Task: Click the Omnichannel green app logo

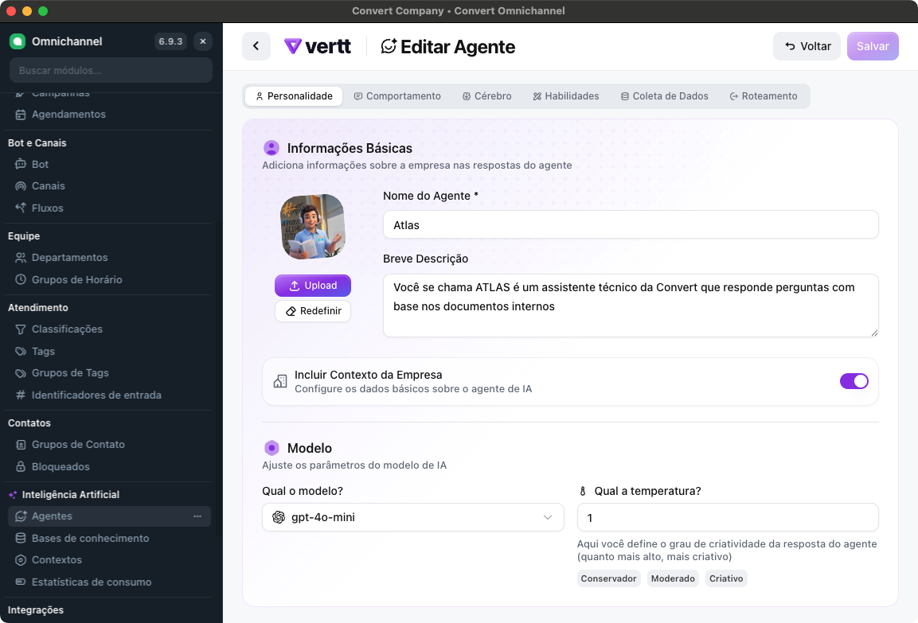Action: [x=18, y=41]
